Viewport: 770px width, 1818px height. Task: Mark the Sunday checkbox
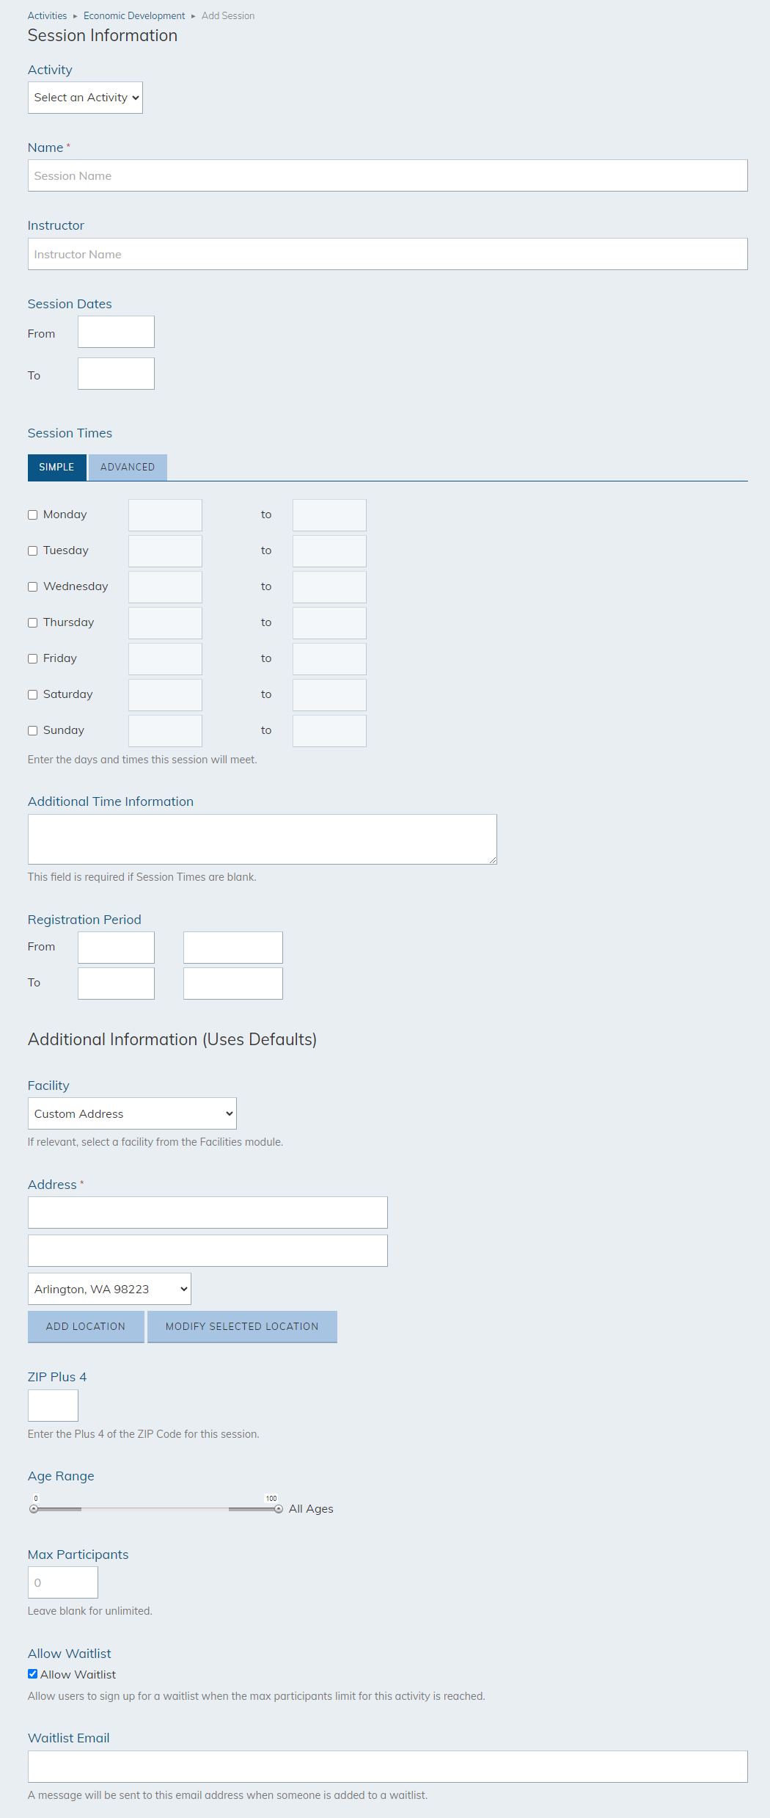tap(32, 730)
